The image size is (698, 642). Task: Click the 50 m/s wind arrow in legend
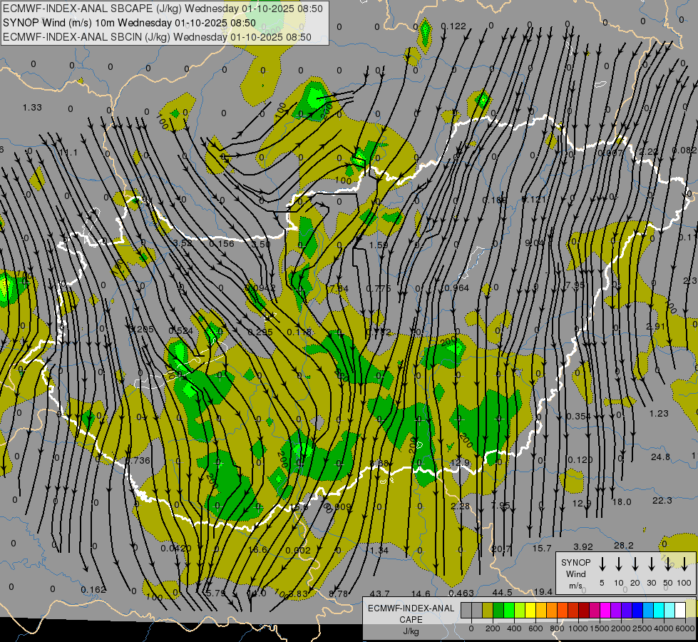pos(668,564)
